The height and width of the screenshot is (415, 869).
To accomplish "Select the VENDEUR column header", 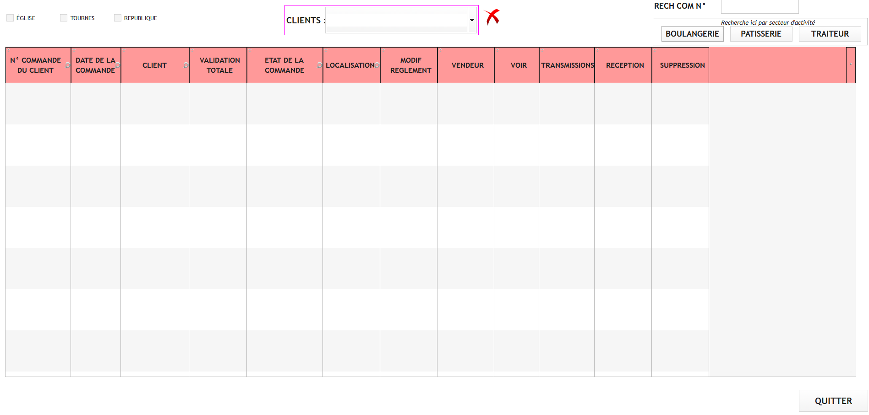I will coord(466,65).
